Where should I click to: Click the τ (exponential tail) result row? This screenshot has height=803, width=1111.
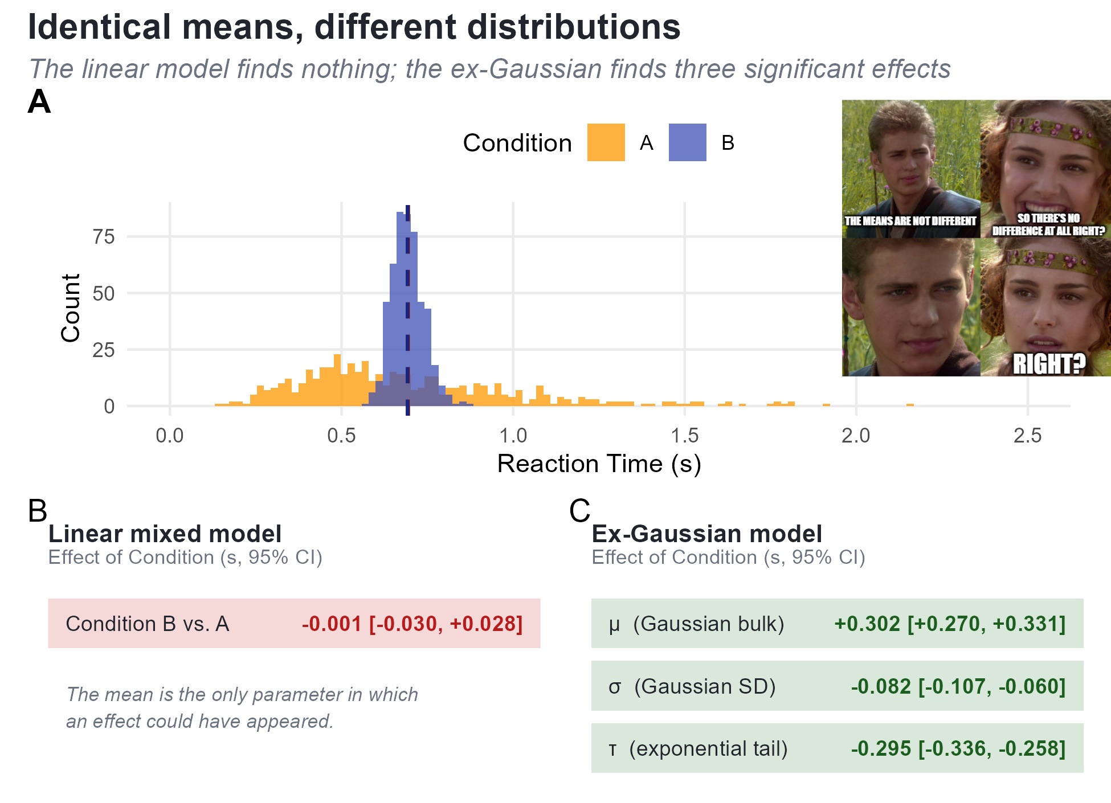(837, 748)
